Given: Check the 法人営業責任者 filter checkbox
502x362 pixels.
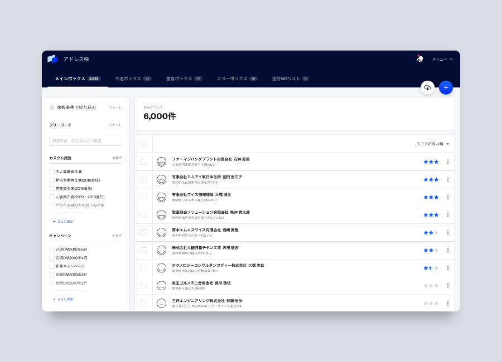Looking at the screenshot, I should point(51,173).
